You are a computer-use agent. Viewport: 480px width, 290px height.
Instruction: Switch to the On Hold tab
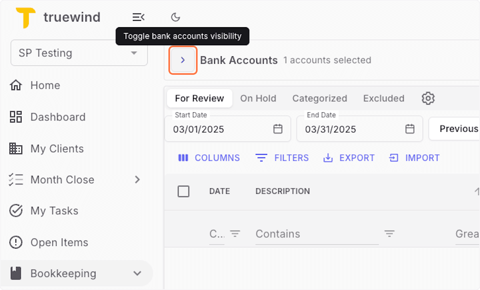pyautogui.click(x=258, y=98)
